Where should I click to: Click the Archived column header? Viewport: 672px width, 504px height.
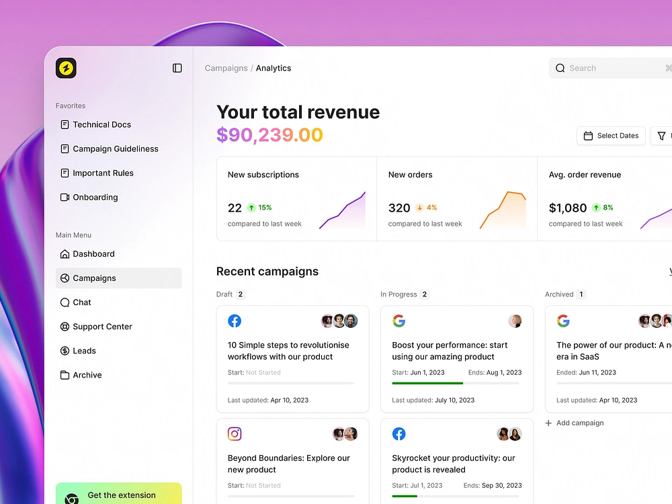point(565,294)
